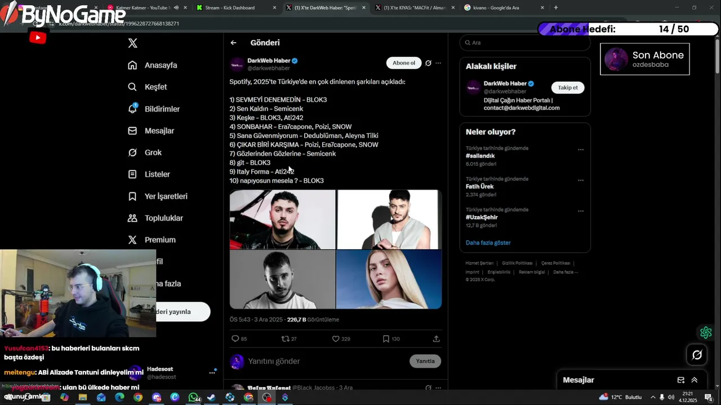Mute the Katmer Katmer YouTube tab audio

click(176, 8)
